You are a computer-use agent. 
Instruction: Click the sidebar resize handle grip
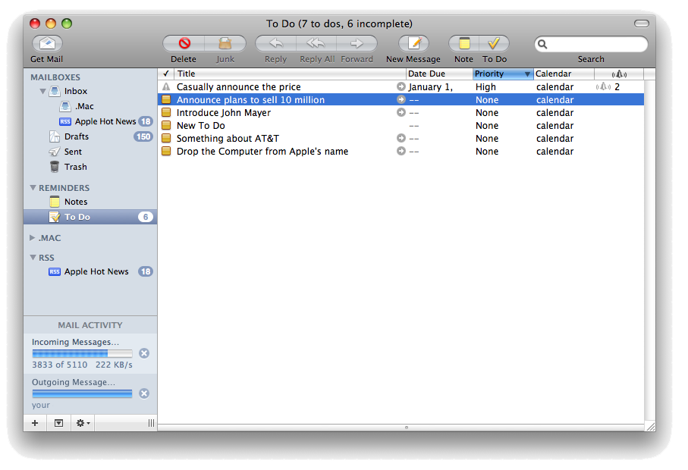coord(151,423)
